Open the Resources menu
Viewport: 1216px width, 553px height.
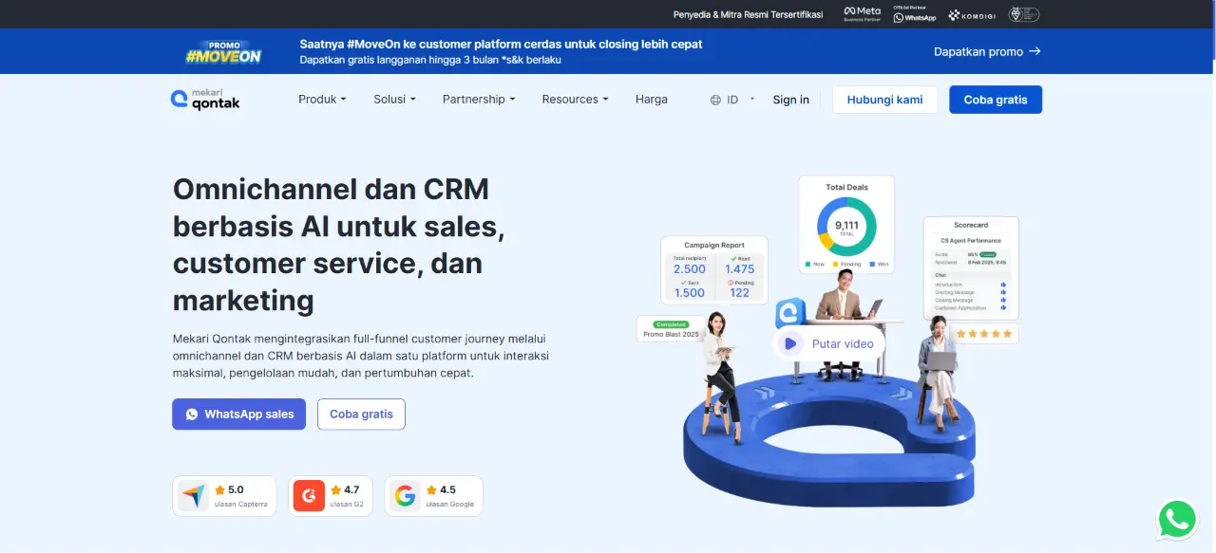pos(575,100)
